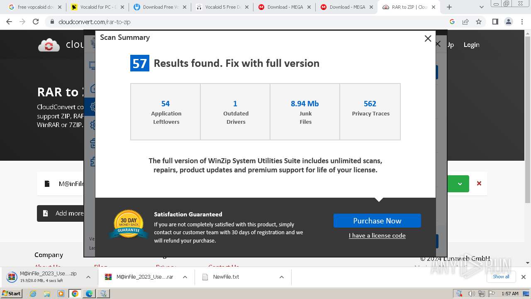Image resolution: width=531 pixels, height=299 pixels.
Task: Click the network icon in the system tray
Action: 482,294
